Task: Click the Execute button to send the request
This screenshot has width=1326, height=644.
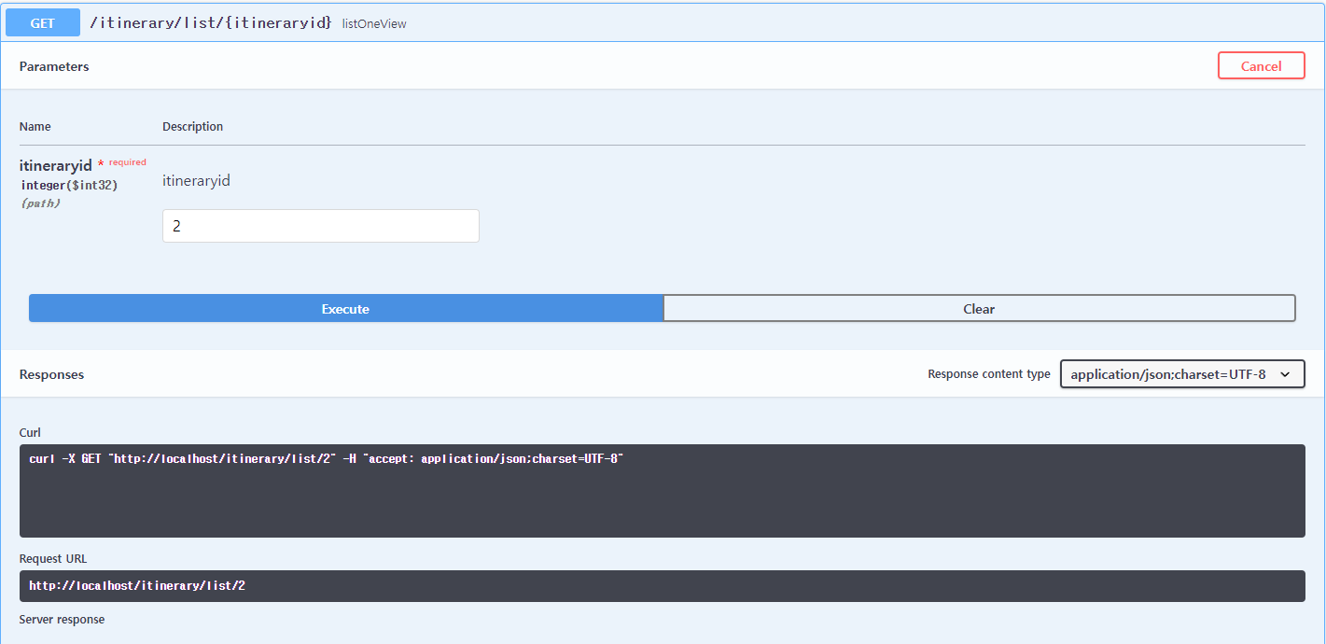Action: 345,308
